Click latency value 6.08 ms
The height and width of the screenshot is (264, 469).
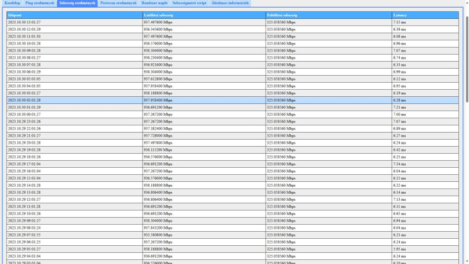tap(400, 36)
